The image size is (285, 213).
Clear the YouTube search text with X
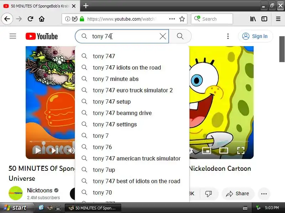tap(163, 36)
